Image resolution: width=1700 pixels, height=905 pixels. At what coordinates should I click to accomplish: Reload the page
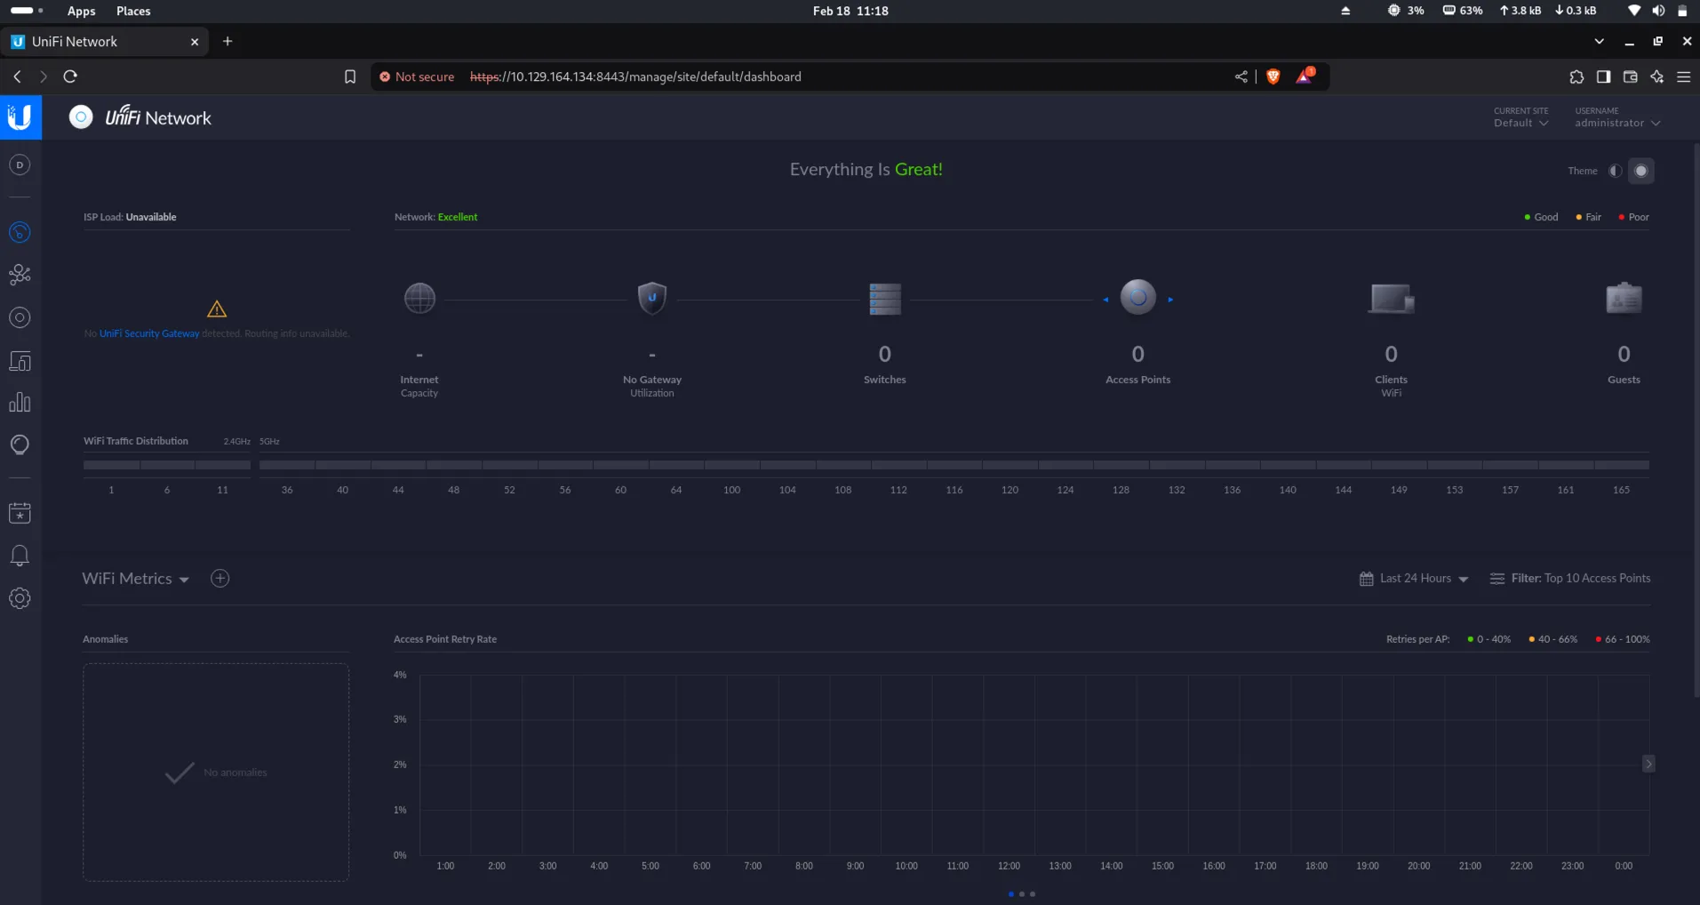click(x=70, y=76)
